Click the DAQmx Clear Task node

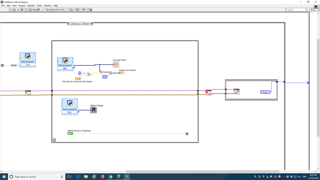click(x=236, y=91)
